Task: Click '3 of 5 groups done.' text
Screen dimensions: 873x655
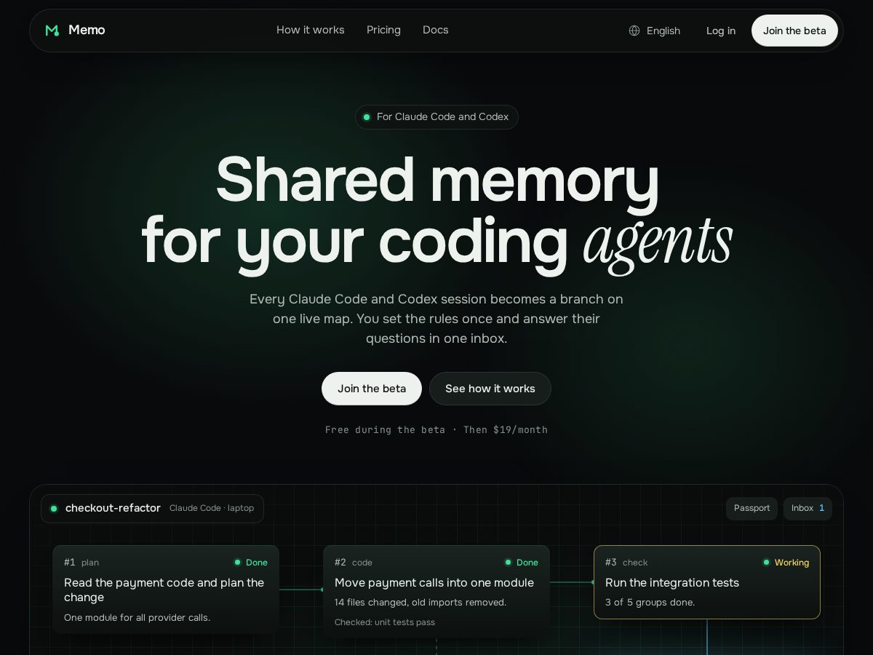Action: click(x=650, y=602)
